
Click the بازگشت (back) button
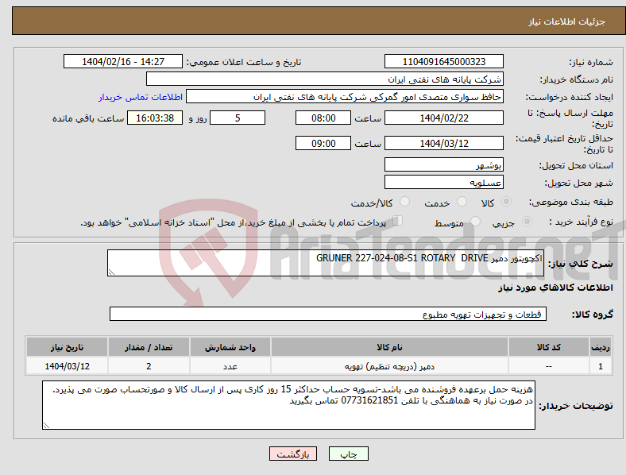(293, 454)
